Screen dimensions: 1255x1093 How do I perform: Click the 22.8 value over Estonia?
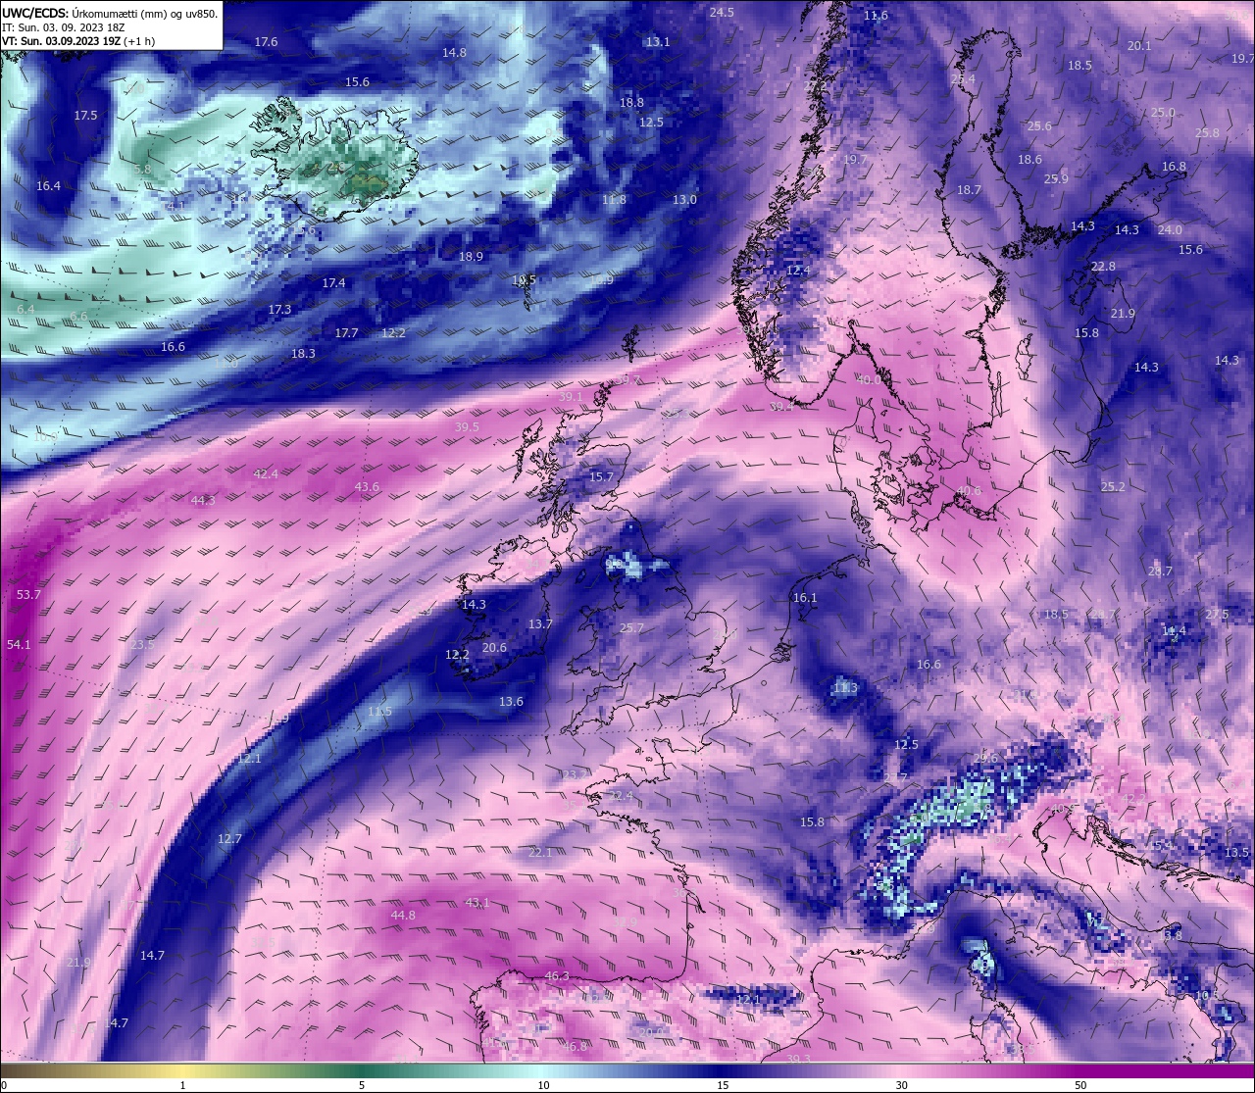coord(1103,267)
